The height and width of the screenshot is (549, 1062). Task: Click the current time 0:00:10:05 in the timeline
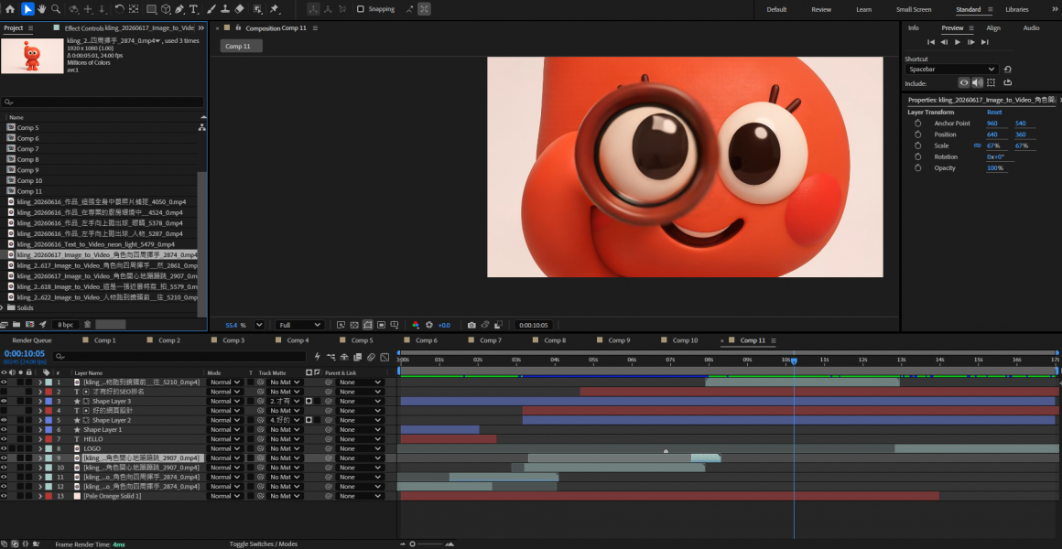[x=25, y=353]
